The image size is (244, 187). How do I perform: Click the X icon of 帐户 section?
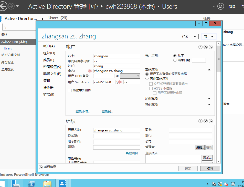(x=206, y=47)
